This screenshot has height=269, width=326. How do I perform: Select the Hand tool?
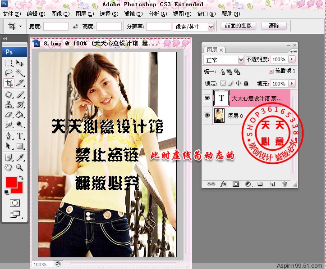[9, 167]
